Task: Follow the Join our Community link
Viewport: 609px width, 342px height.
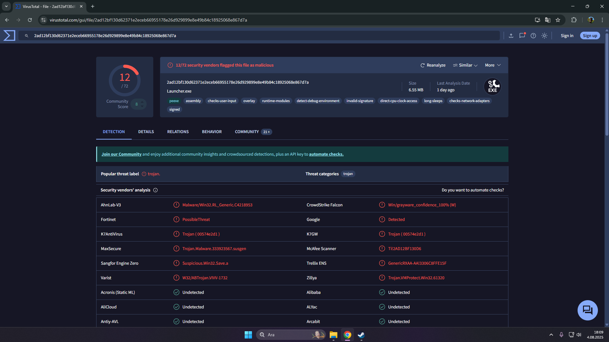Action: tap(122, 154)
